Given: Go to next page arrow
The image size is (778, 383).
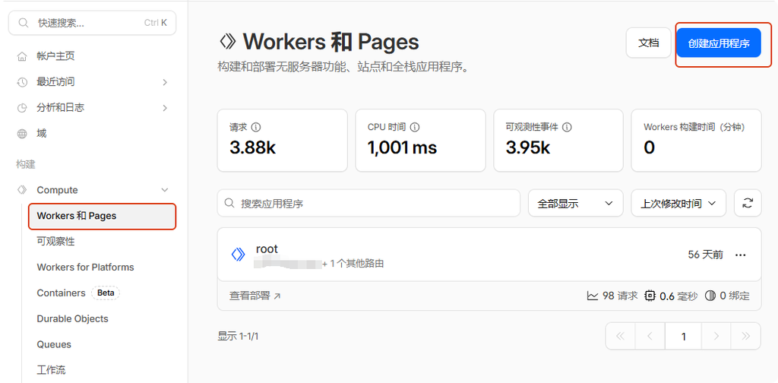Looking at the screenshot, I should click(x=716, y=337).
